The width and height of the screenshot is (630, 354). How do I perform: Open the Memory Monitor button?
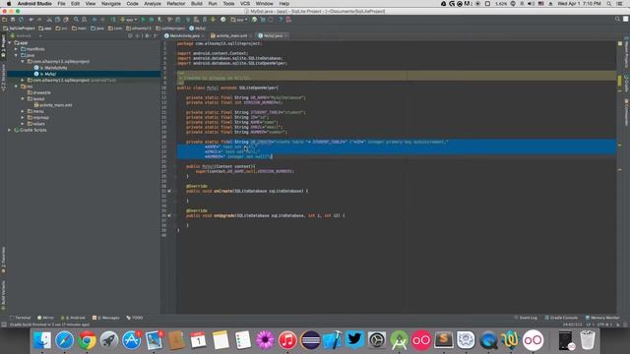[x=602, y=318]
